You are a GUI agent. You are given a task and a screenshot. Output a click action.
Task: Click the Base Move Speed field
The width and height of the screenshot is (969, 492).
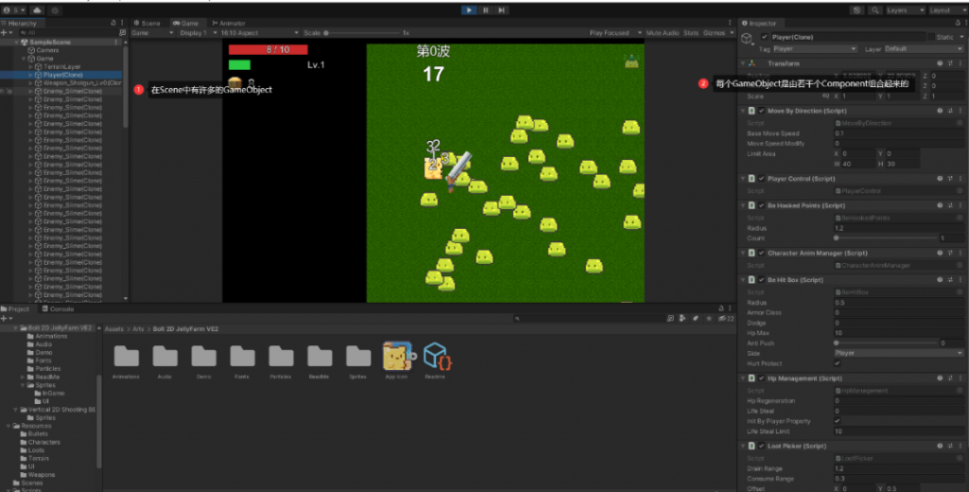(899, 133)
